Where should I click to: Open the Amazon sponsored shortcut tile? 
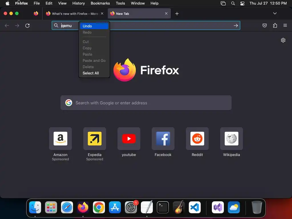pyautogui.click(x=60, y=139)
